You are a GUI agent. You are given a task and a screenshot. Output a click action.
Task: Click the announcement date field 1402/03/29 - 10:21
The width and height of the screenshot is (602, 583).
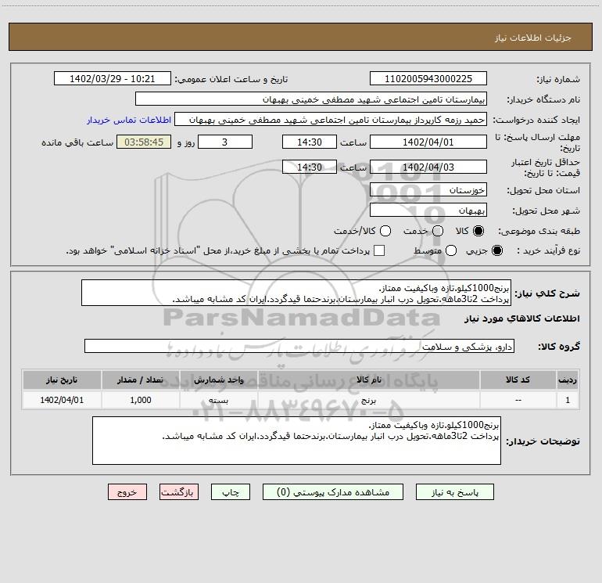coord(112,78)
